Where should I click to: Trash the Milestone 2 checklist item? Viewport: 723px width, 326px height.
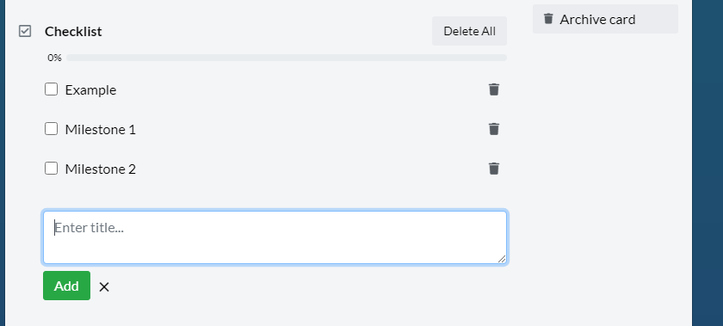pyautogui.click(x=494, y=169)
